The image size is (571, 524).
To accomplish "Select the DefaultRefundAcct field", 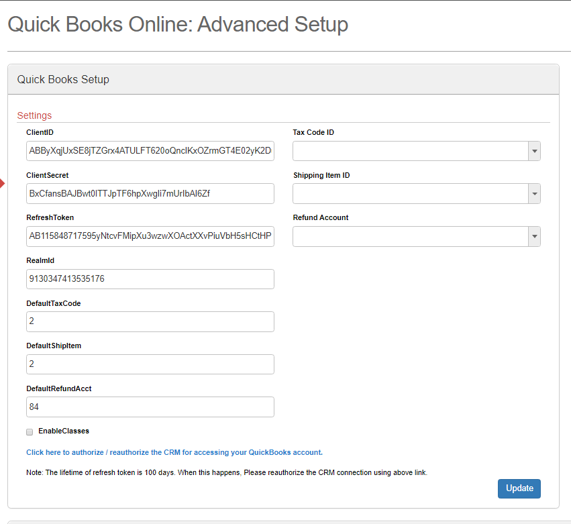I will click(x=150, y=407).
